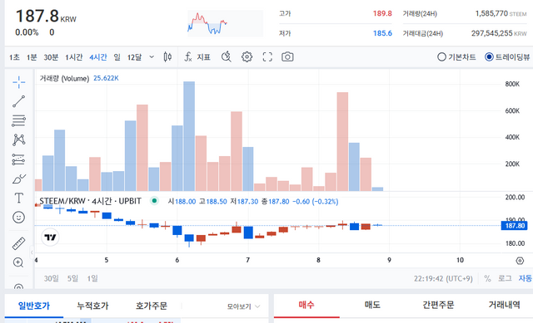Click the 189.8 high price value

(382, 13)
